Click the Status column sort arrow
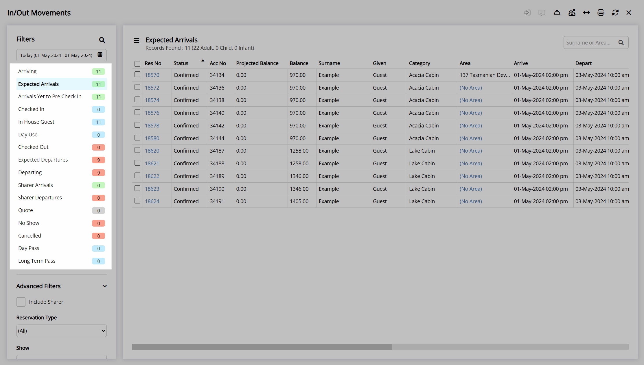Viewport: 644px width, 365px height. click(203, 61)
